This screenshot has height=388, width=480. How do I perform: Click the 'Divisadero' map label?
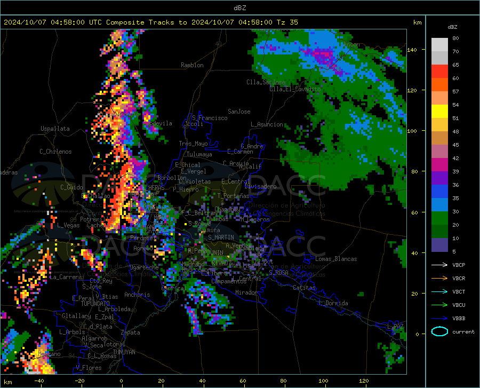click(x=260, y=186)
